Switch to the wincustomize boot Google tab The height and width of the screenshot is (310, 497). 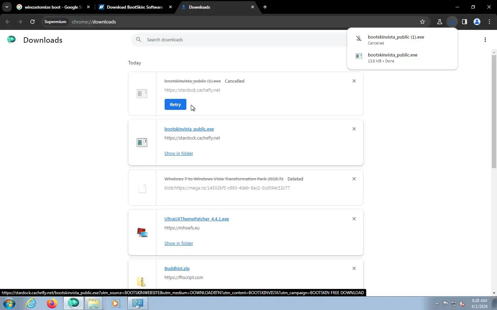click(x=53, y=7)
